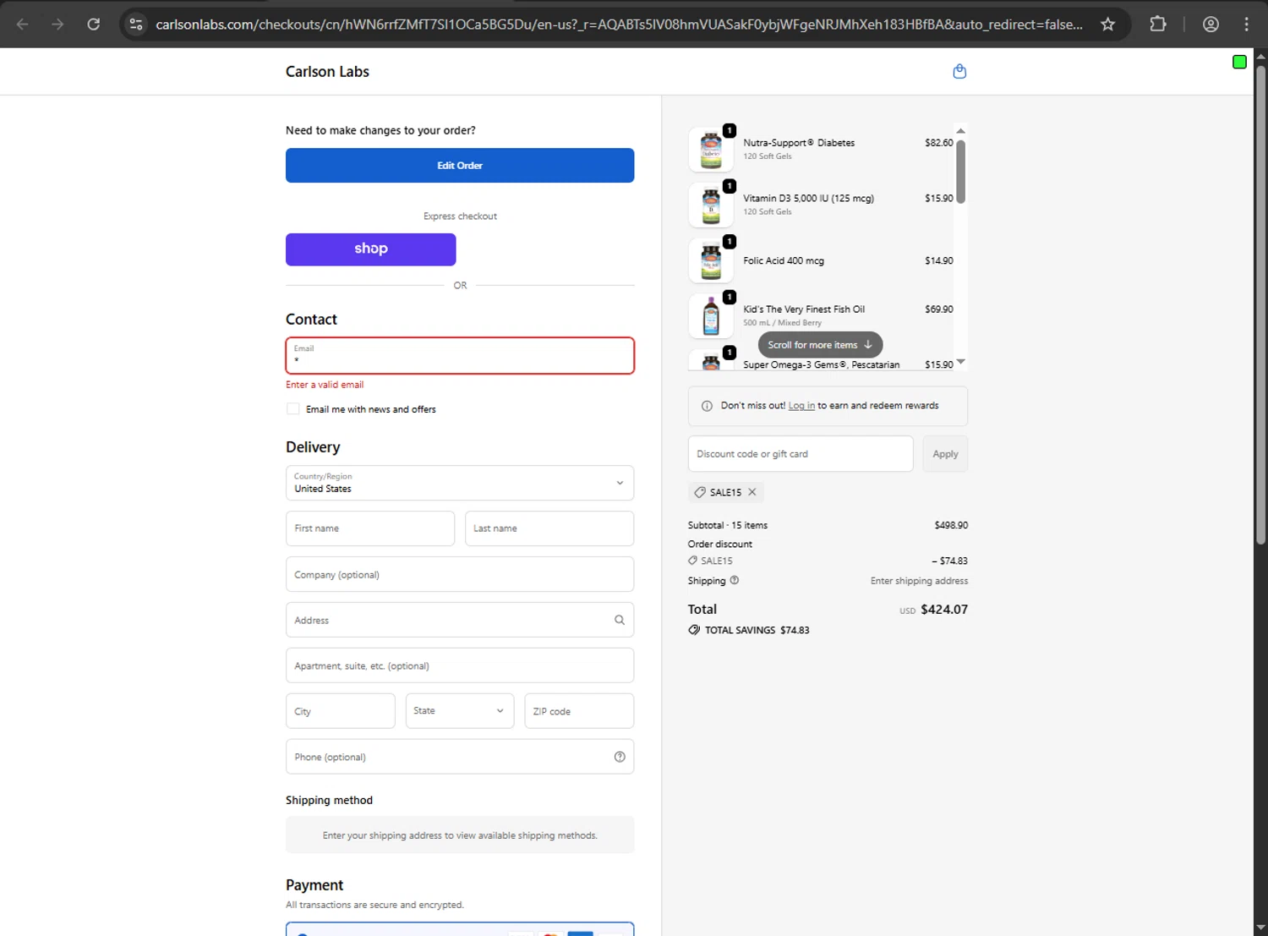Image resolution: width=1268 pixels, height=936 pixels.
Task: Pay with Shop express checkout button
Action: [371, 249]
